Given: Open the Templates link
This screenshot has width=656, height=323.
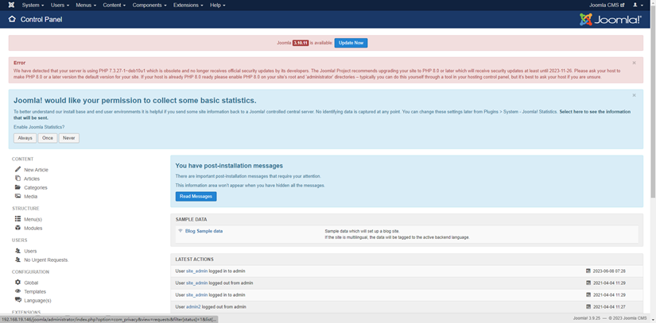Looking at the screenshot, I should click(35, 292).
